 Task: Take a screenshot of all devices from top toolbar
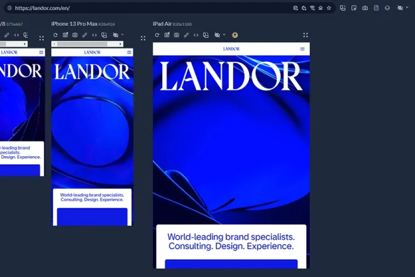(x=365, y=8)
